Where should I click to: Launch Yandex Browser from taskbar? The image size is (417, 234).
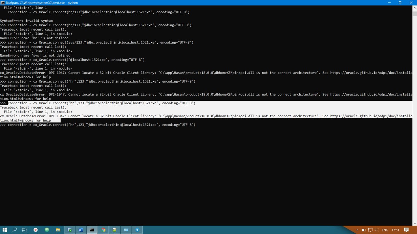36,230
